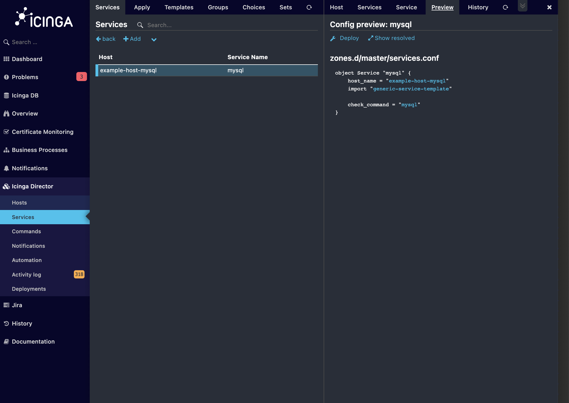Open the Sets tab
The height and width of the screenshot is (403, 569).
point(286,7)
